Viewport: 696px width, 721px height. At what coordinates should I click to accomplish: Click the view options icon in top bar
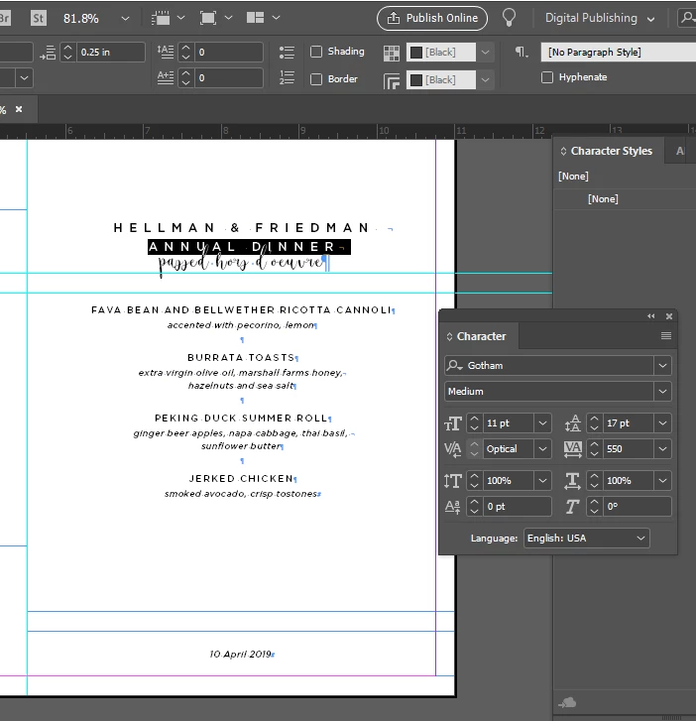[161, 18]
